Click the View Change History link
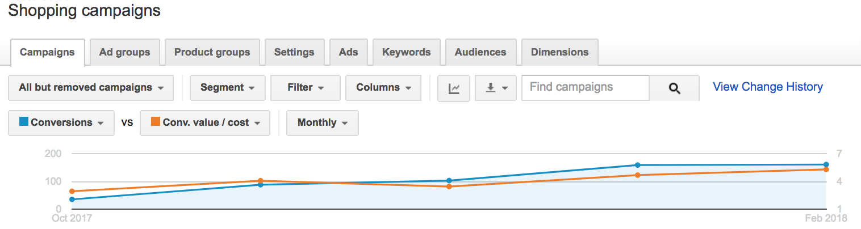Screen dimensions: 861x229 768,87
